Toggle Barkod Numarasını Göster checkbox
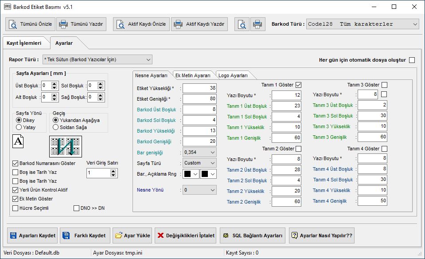This screenshot has height=259, width=425. pyautogui.click(x=16, y=163)
